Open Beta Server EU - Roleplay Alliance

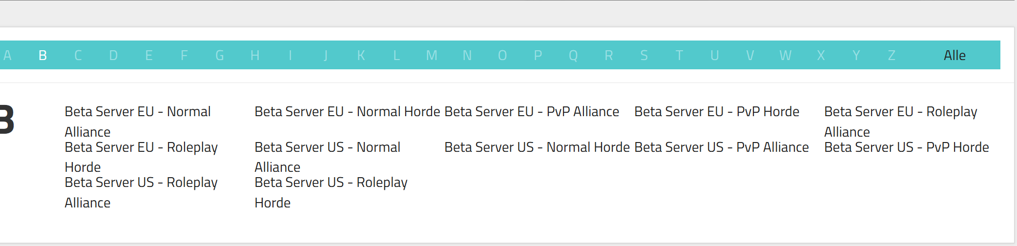(x=901, y=122)
